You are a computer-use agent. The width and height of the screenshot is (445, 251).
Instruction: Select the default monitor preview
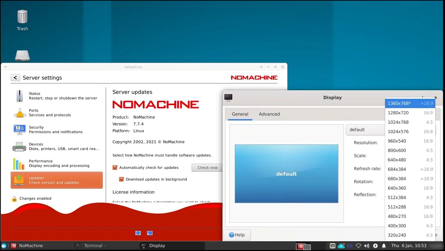(x=287, y=174)
